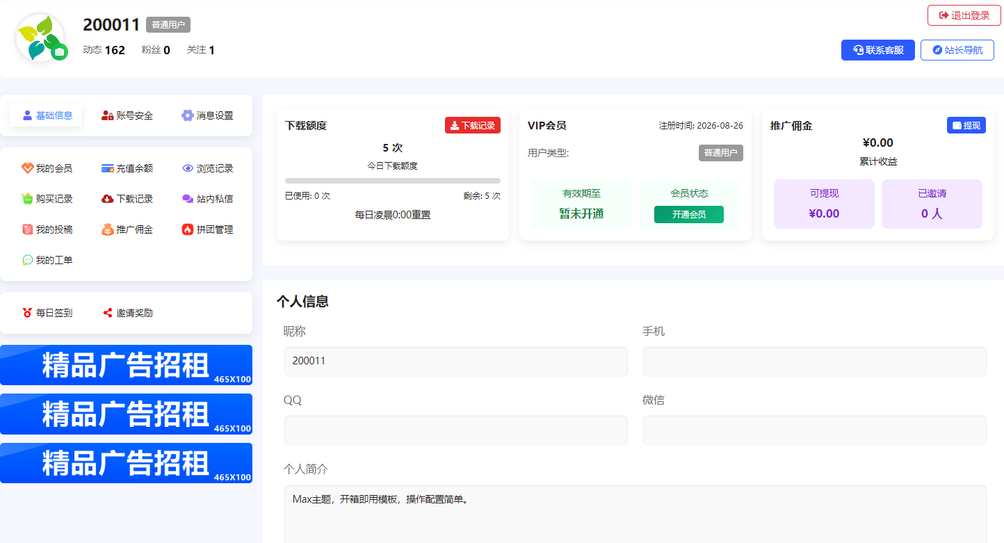This screenshot has width=1004, height=543.
Task: Switch to 账号安全 tab
Action: (127, 115)
